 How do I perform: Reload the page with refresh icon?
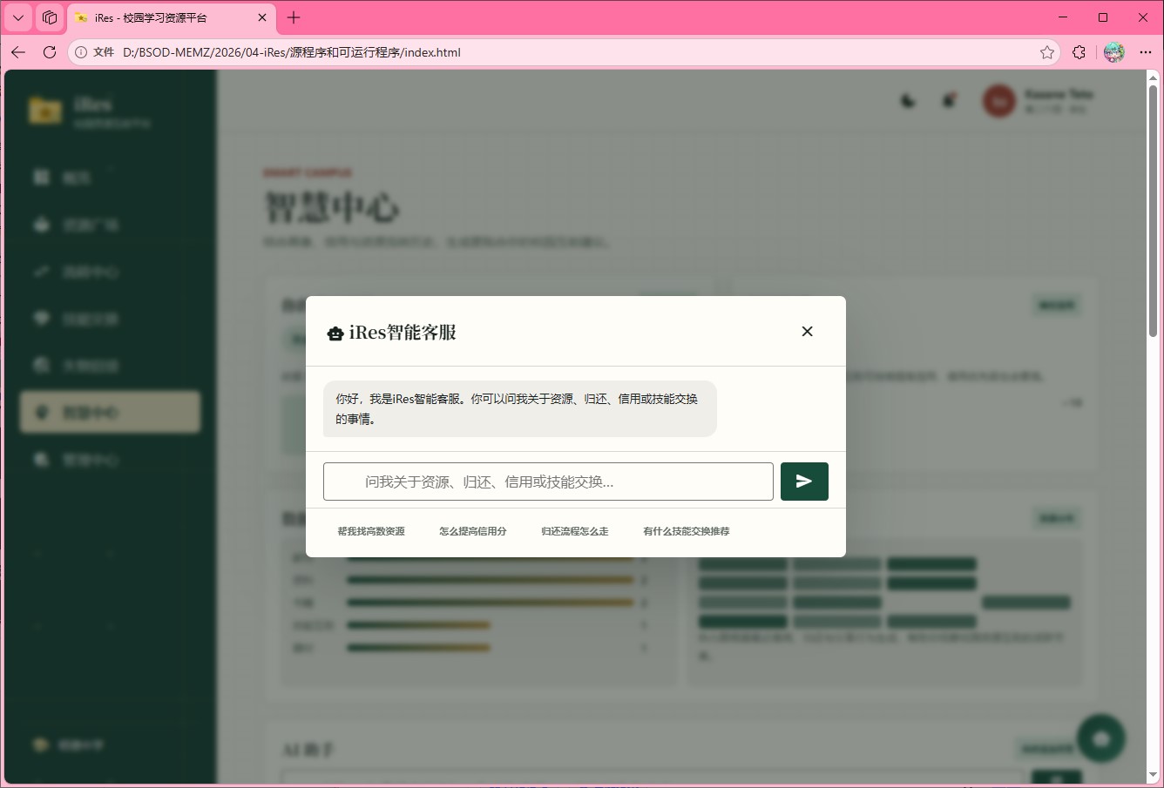coord(50,52)
